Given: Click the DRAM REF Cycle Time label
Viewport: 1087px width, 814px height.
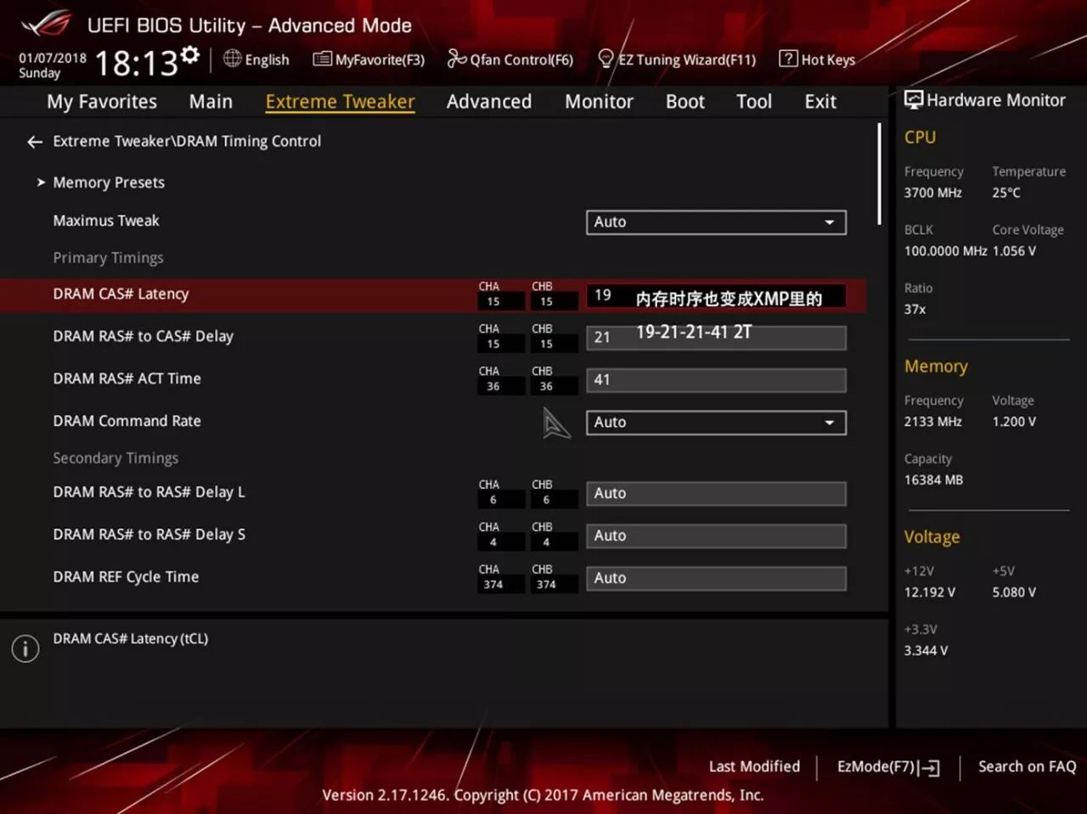Looking at the screenshot, I should point(126,577).
